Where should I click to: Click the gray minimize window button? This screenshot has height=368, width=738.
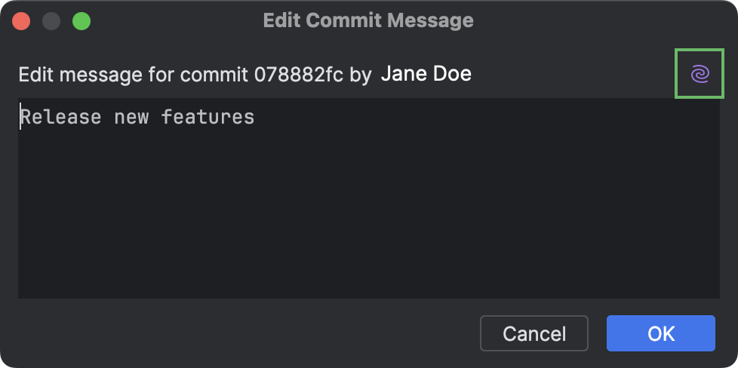[x=51, y=21]
